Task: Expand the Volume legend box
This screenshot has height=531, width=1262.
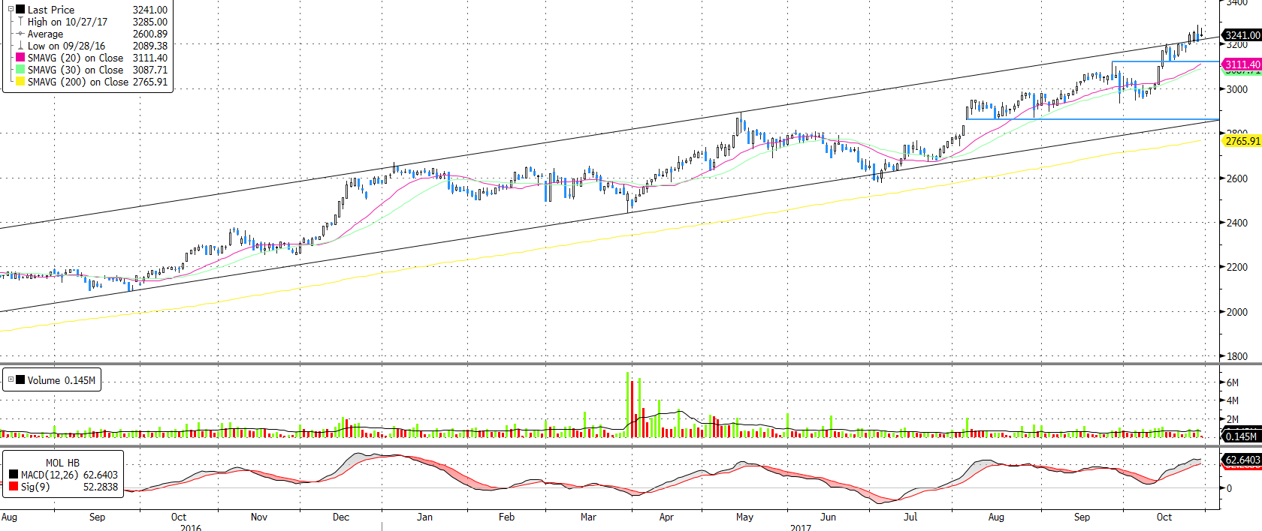Action: click(11, 379)
